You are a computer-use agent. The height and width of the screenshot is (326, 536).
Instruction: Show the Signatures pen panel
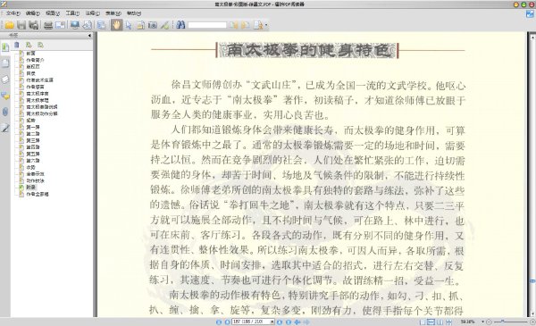[5, 128]
